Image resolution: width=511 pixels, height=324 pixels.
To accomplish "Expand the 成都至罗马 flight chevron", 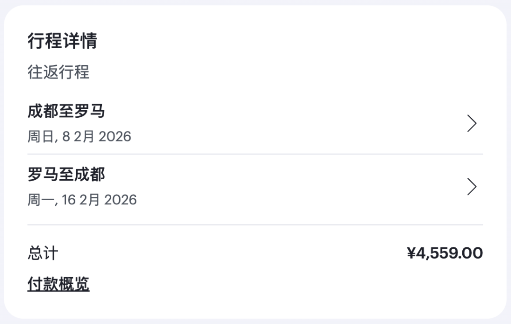I will (x=472, y=123).
